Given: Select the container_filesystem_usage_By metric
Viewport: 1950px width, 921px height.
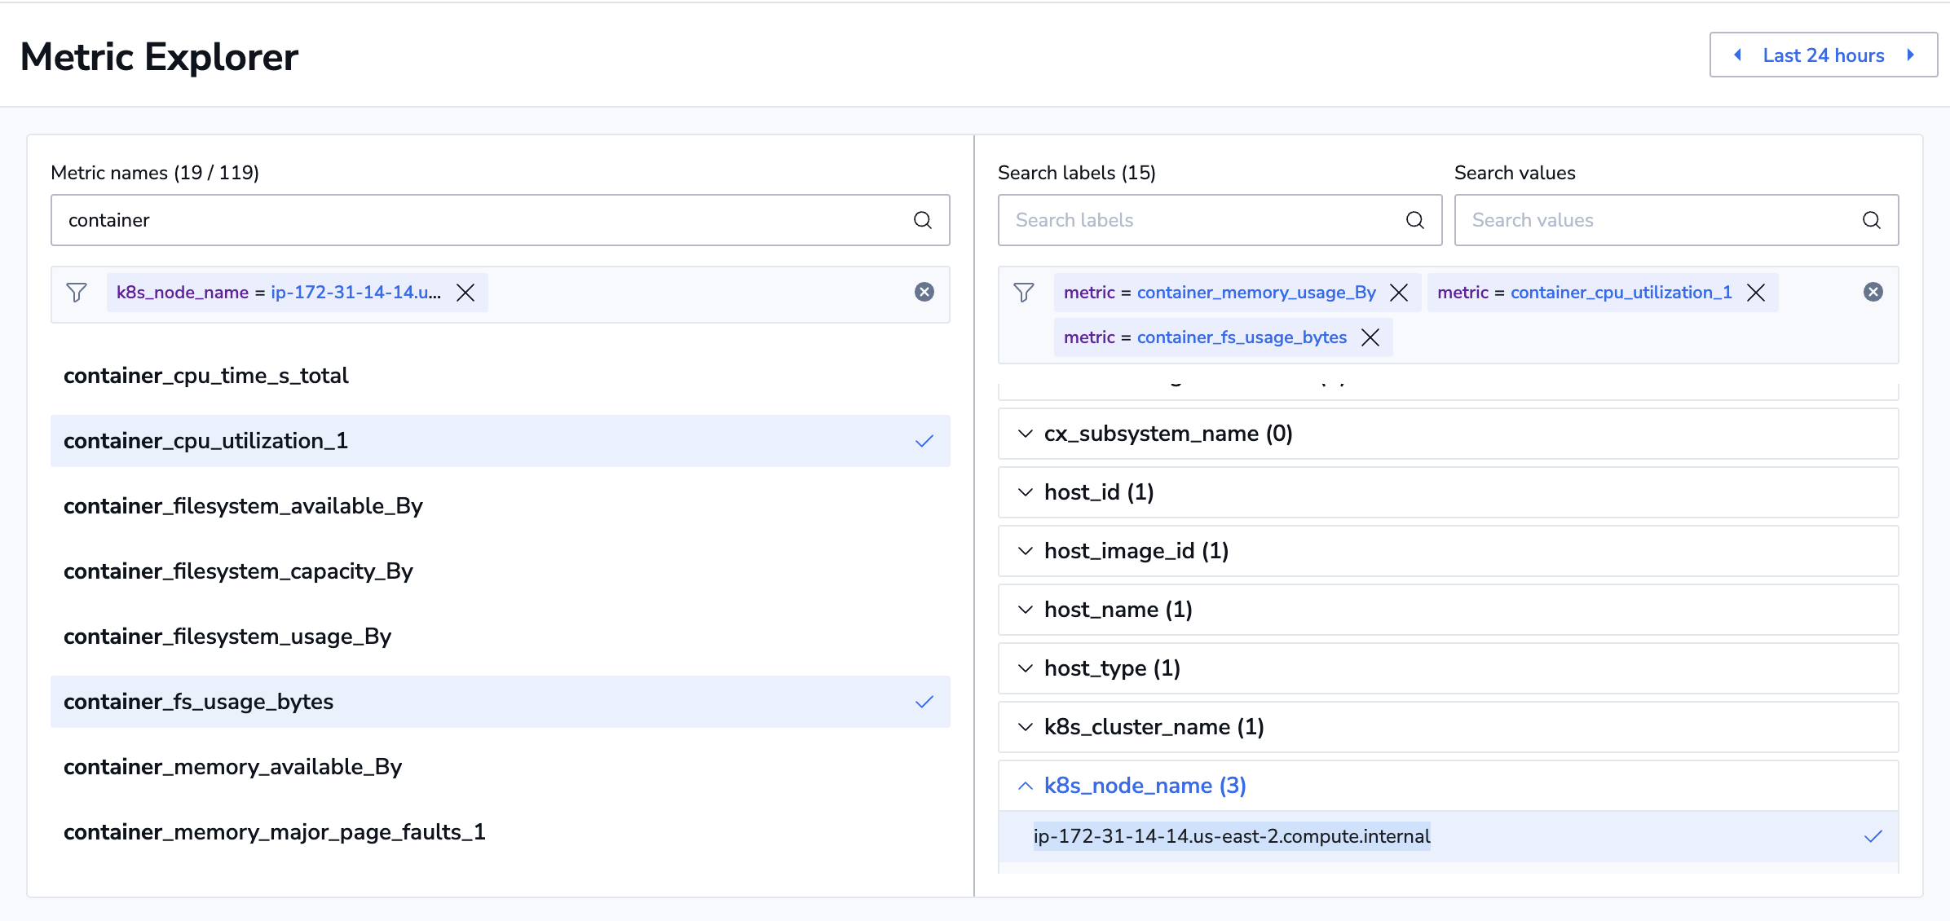Looking at the screenshot, I should pyautogui.click(x=227, y=637).
